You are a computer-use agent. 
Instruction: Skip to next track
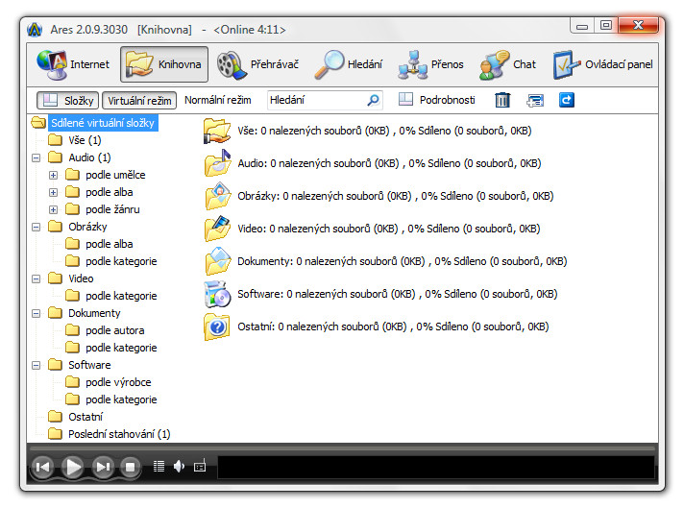[103, 467]
